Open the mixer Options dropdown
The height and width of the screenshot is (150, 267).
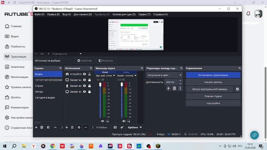[x=135, y=127]
